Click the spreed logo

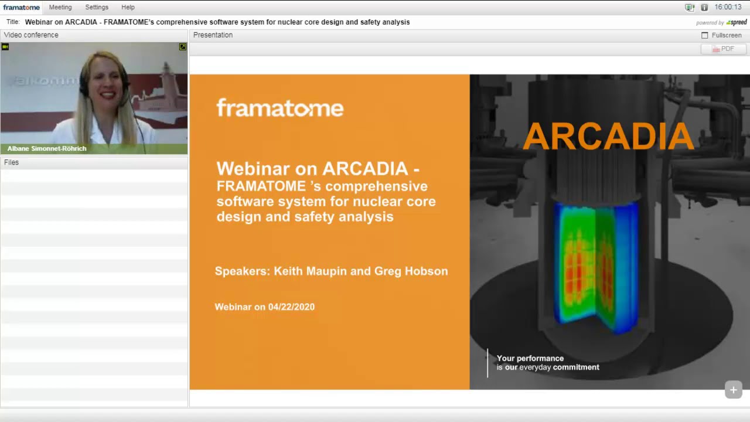pos(737,22)
